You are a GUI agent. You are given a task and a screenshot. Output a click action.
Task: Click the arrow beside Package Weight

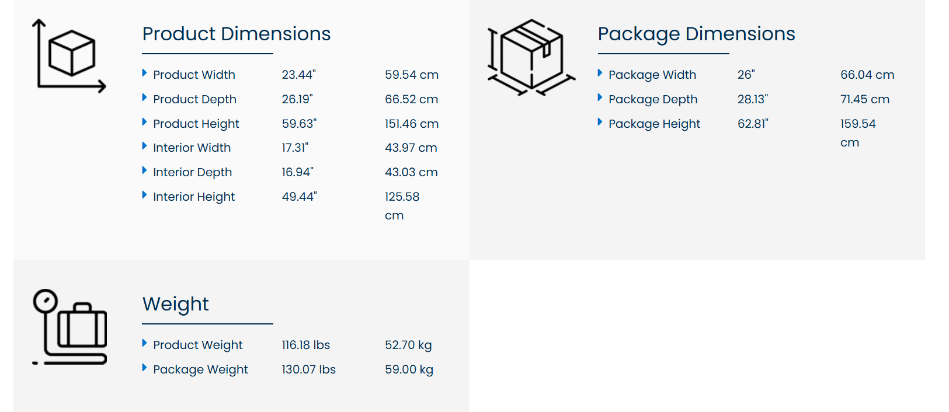point(144,368)
